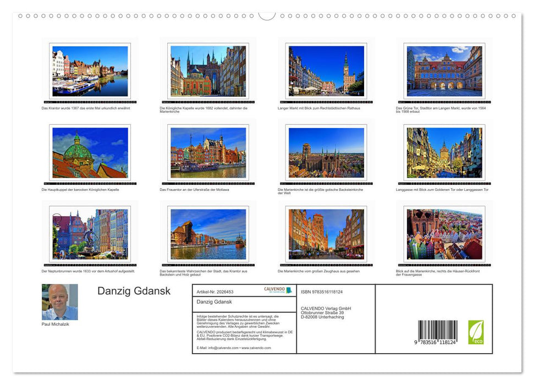Select the barocke Hauptkuppel dome thumbnail

pyautogui.click(x=89, y=152)
